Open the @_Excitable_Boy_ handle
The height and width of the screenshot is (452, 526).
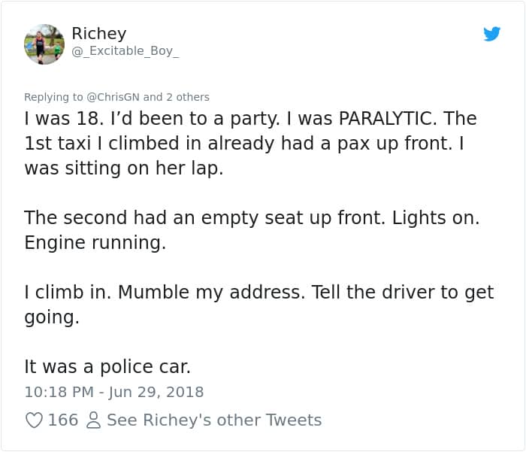(125, 51)
